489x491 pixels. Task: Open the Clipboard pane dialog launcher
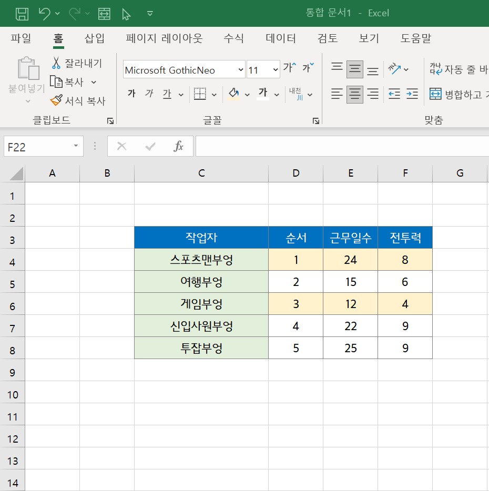pos(110,121)
